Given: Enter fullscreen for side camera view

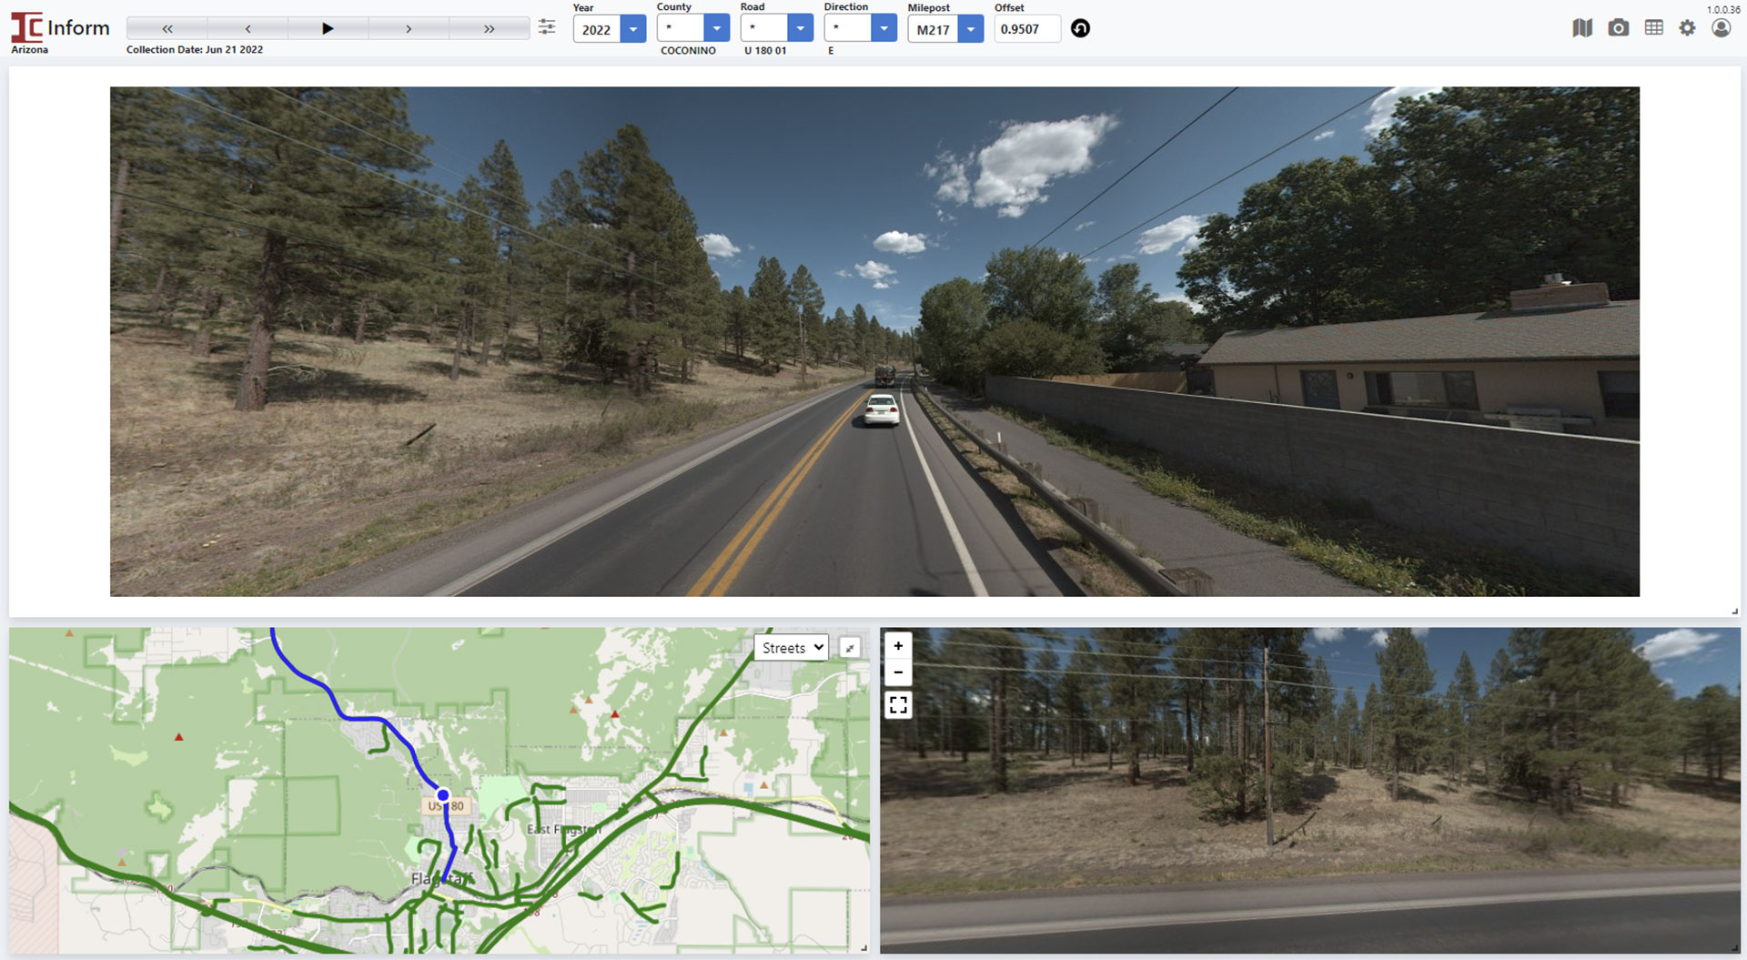Looking at the screenshot, I should pos(898,705).
